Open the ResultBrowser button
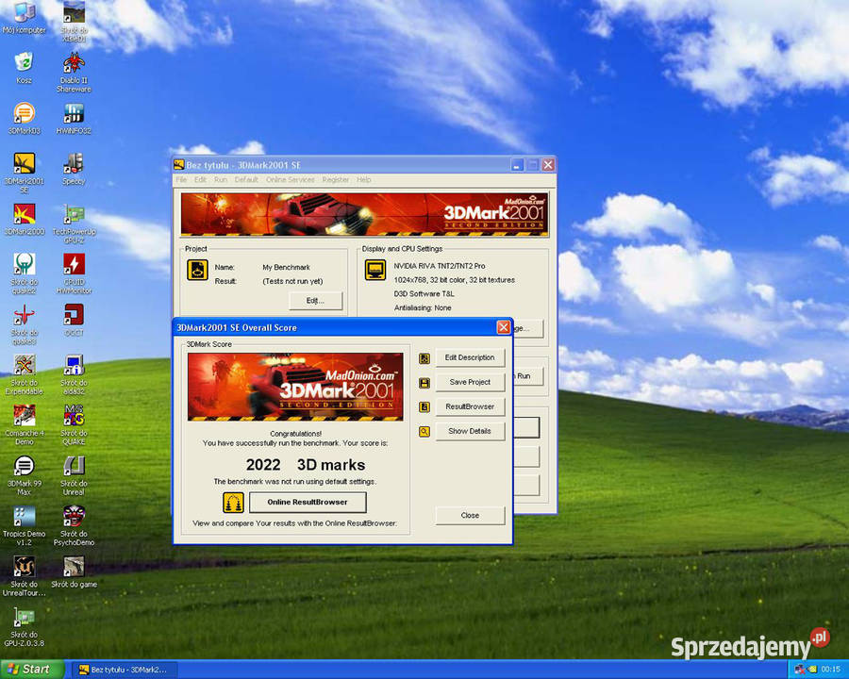This screenshot has width=849, height=679. coord(470,406)
